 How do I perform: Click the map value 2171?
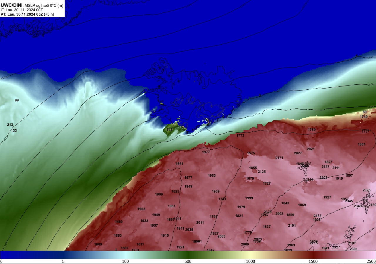pos(279,158)
